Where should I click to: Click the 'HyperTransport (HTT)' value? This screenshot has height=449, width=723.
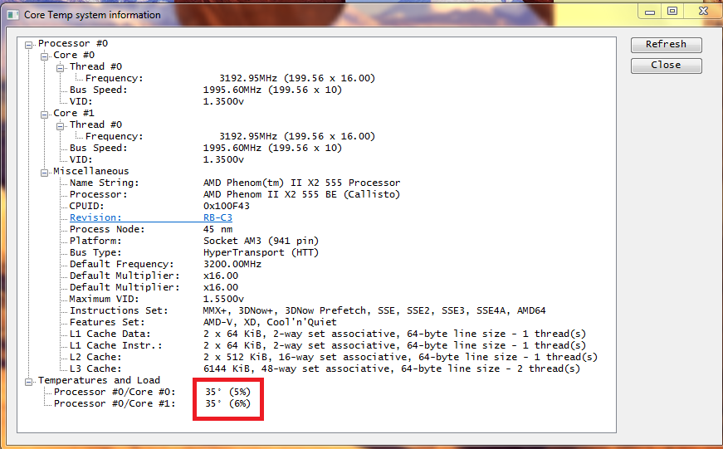click(x=261, y=252)
